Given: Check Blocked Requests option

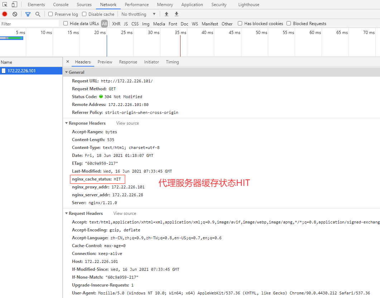Looking at the screenshot, I should tap(289, 23).
